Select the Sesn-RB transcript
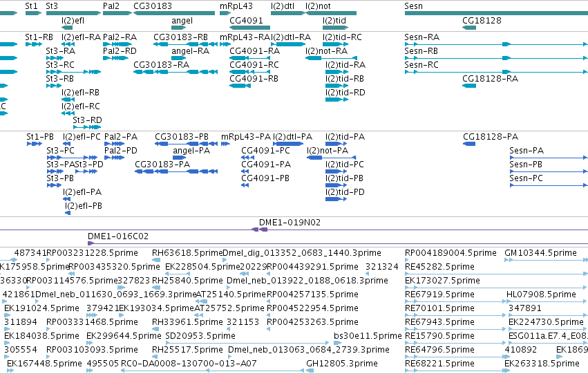The height and width of the screenshot is (374, 588). pos(496,58)
